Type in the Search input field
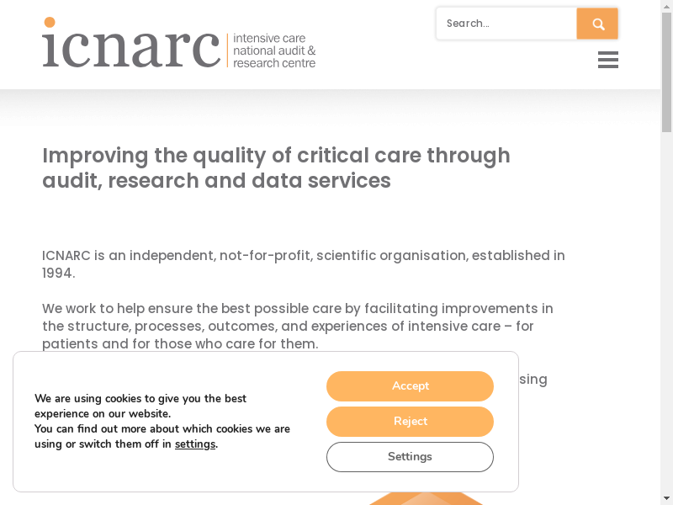This screenshot has height=505, width=673. coord(506,24)
